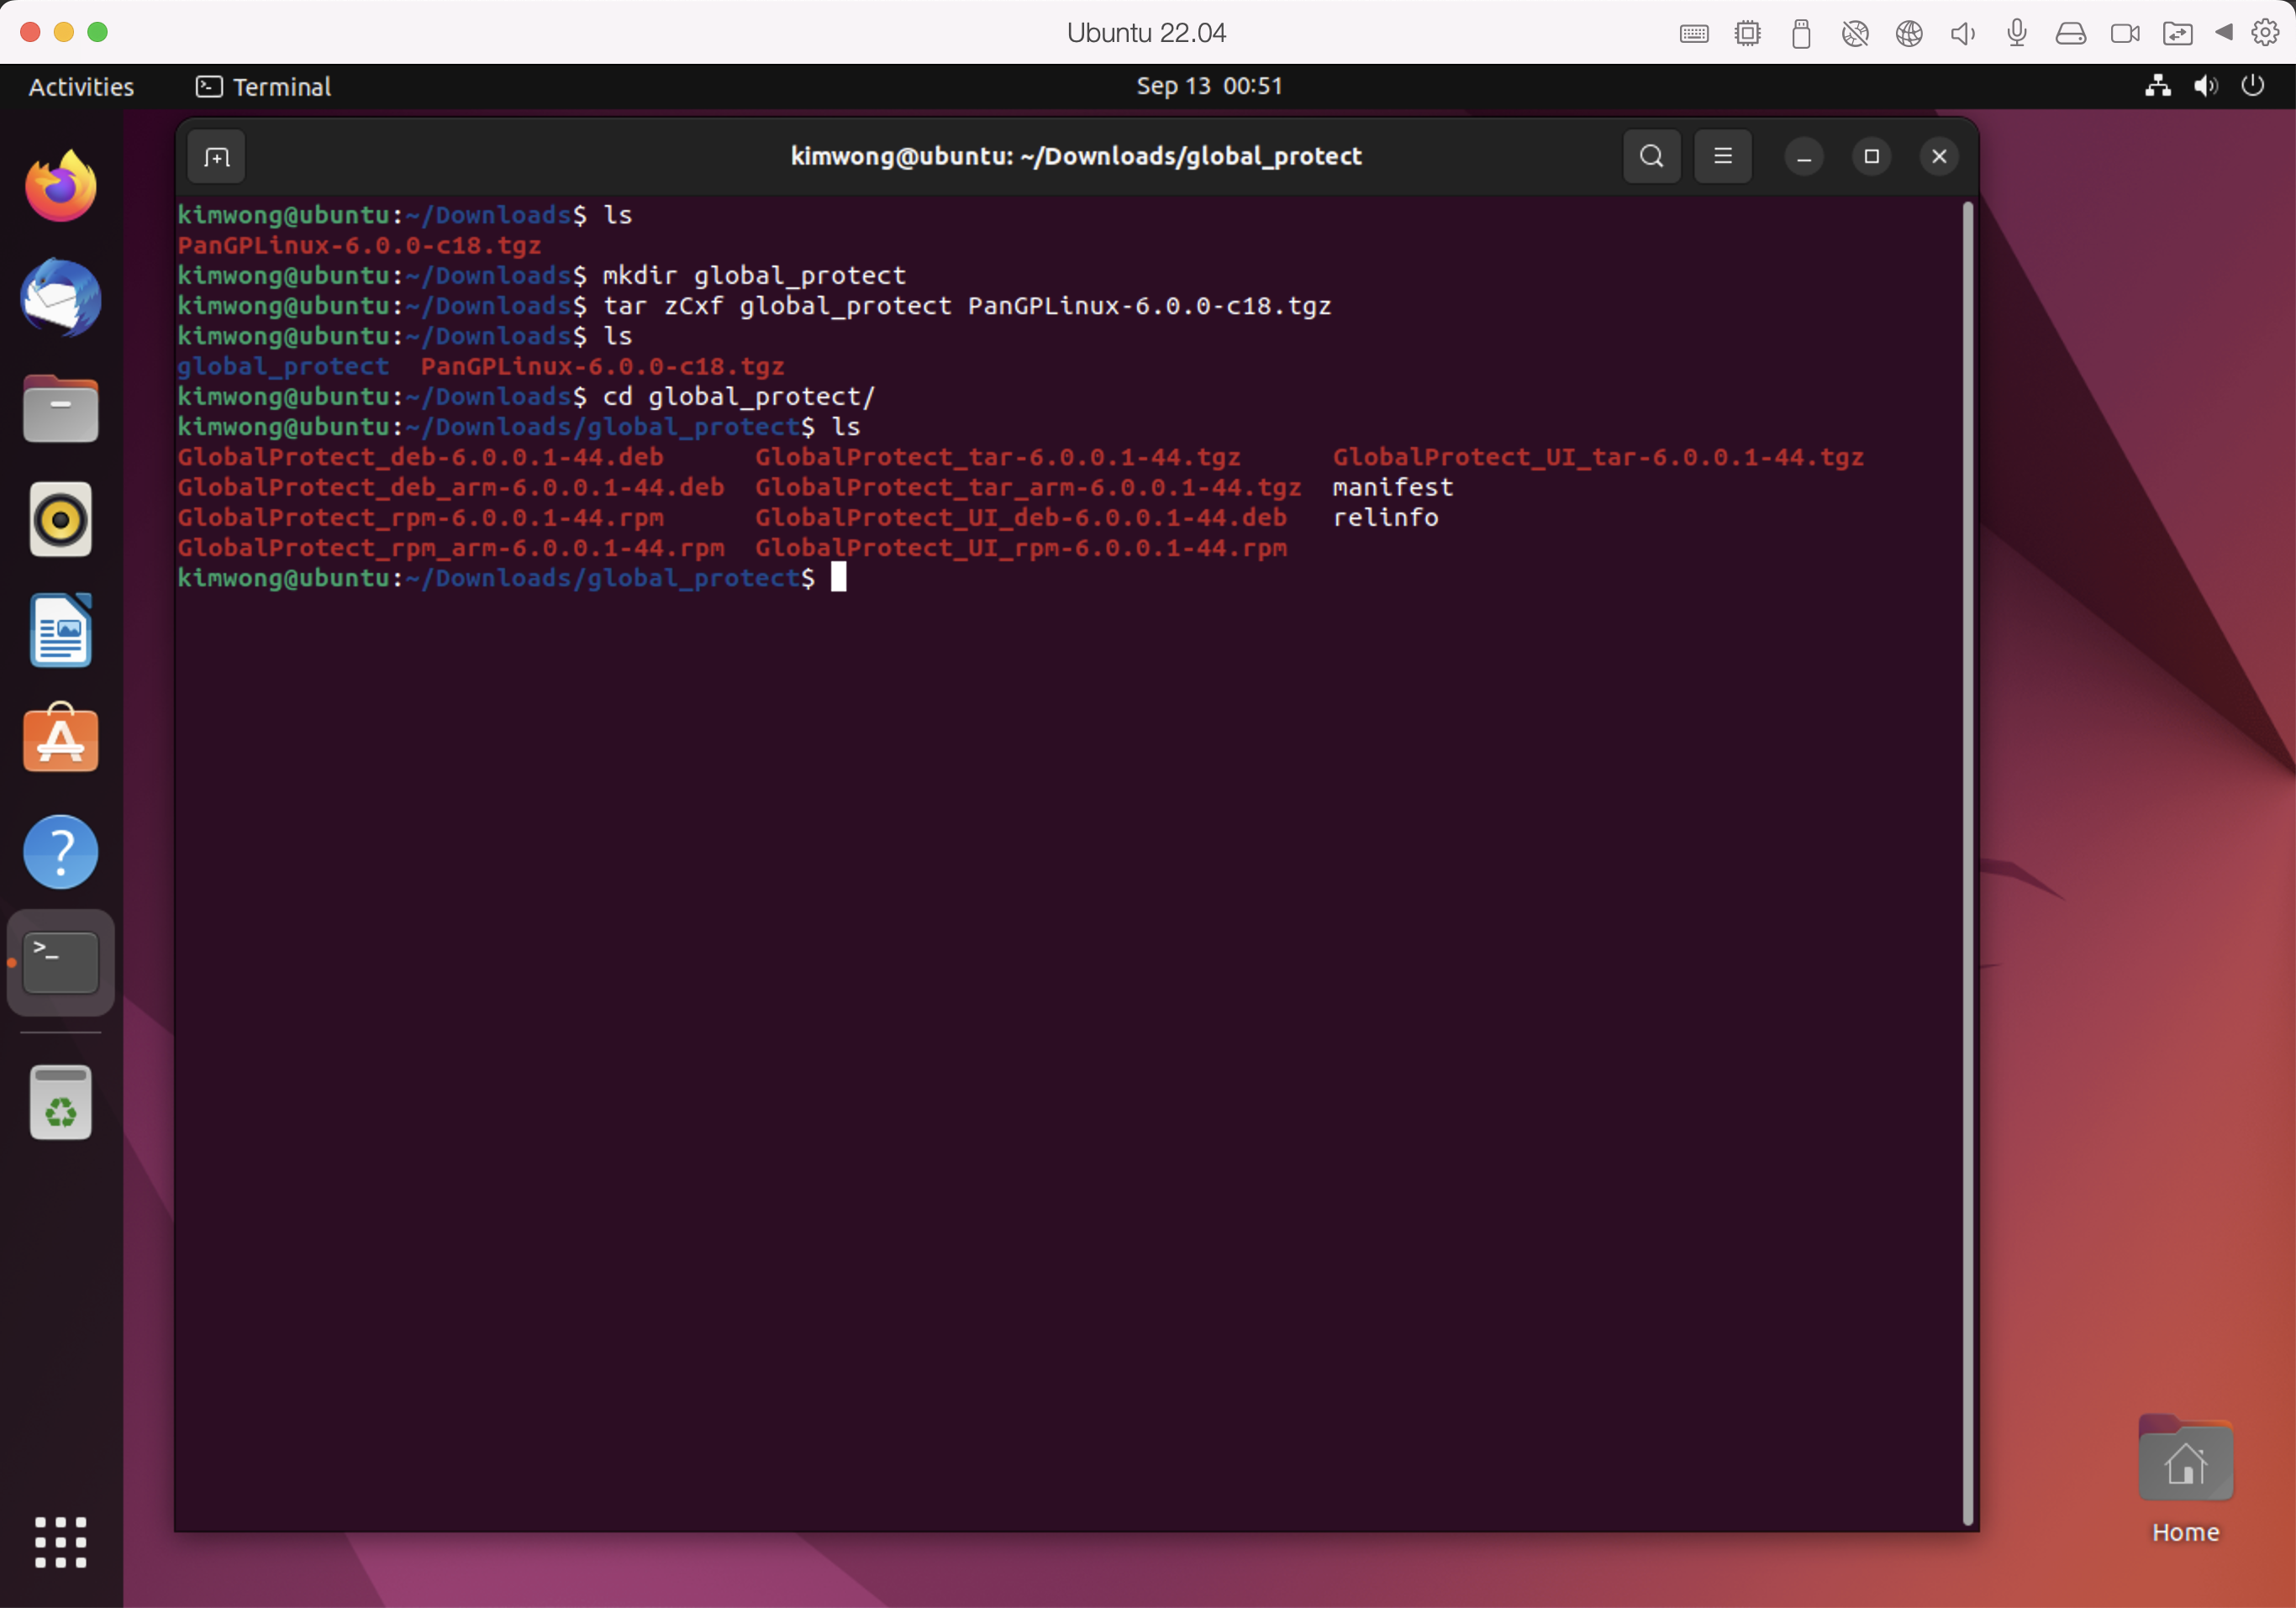
Task: Click the network status icon in top bar
Action: [x=2158, y=87]
